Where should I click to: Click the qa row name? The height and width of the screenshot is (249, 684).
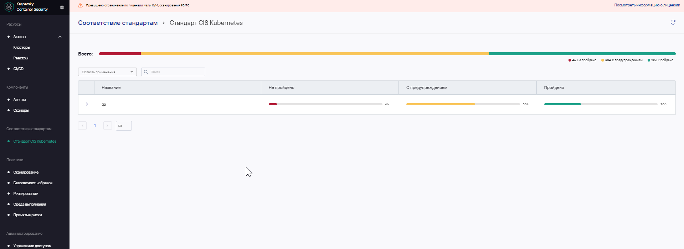pos(104,104)
